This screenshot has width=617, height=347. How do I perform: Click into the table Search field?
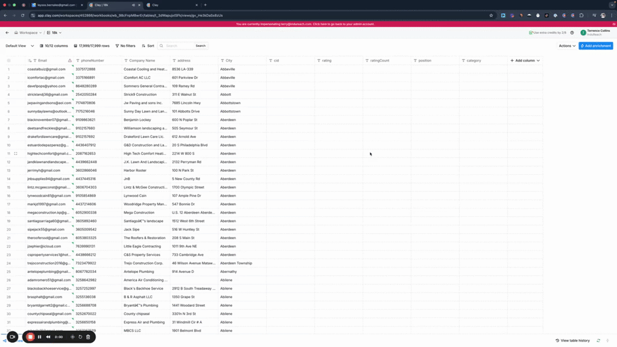[x=178, y=46]
